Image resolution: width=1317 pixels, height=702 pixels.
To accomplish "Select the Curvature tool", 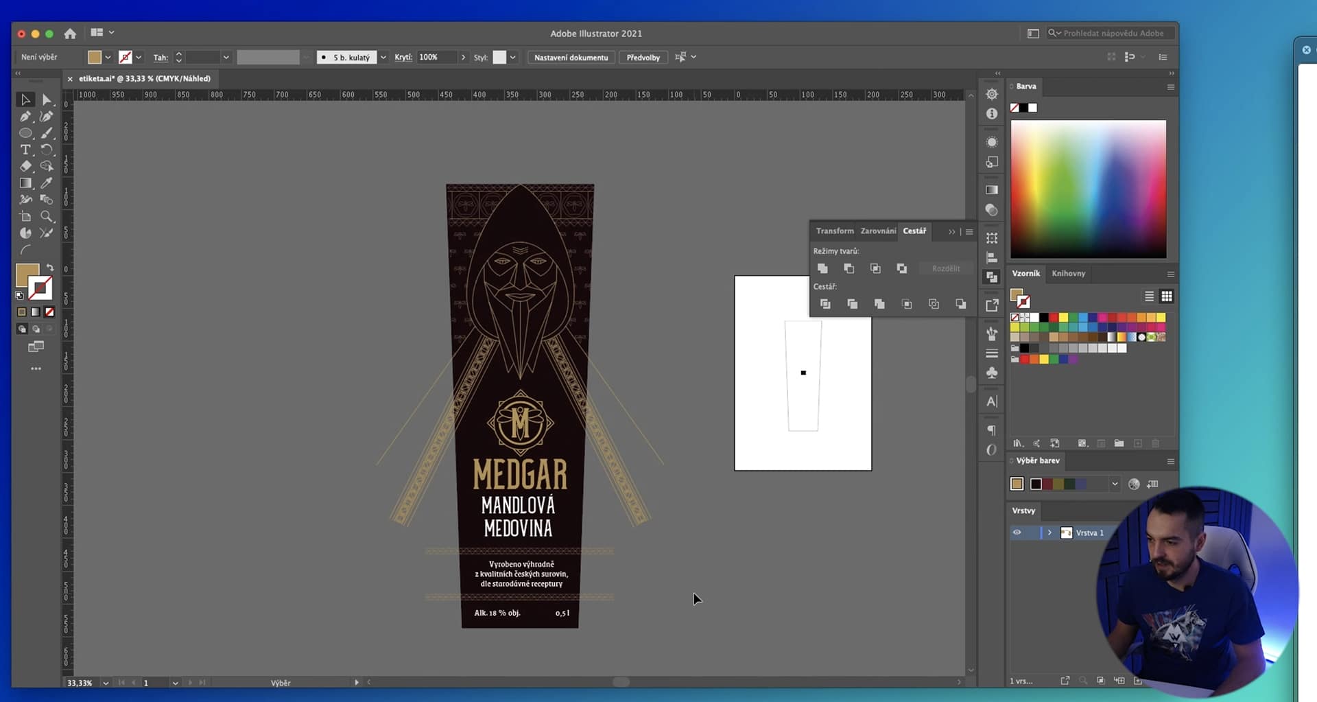I will point(47,117).
